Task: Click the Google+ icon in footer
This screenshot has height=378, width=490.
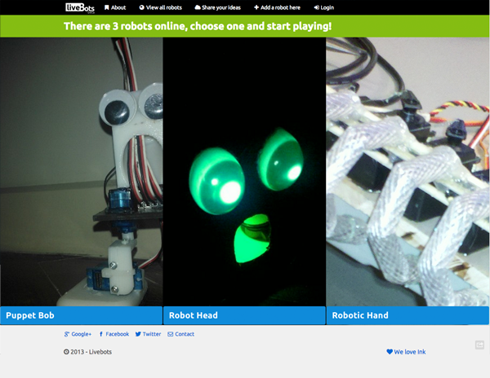Action: 67,334
